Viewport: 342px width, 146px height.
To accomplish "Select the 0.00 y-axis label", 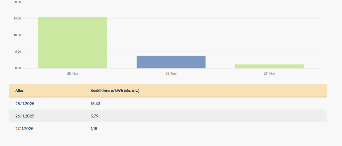I will click(x=18, y=68).
